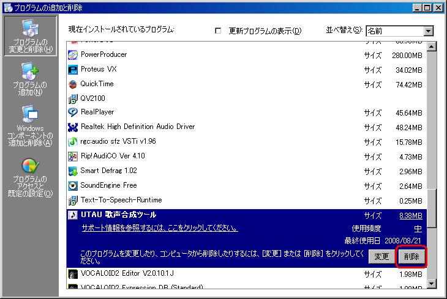Select the Proteus VX entry name

point(99,69)
